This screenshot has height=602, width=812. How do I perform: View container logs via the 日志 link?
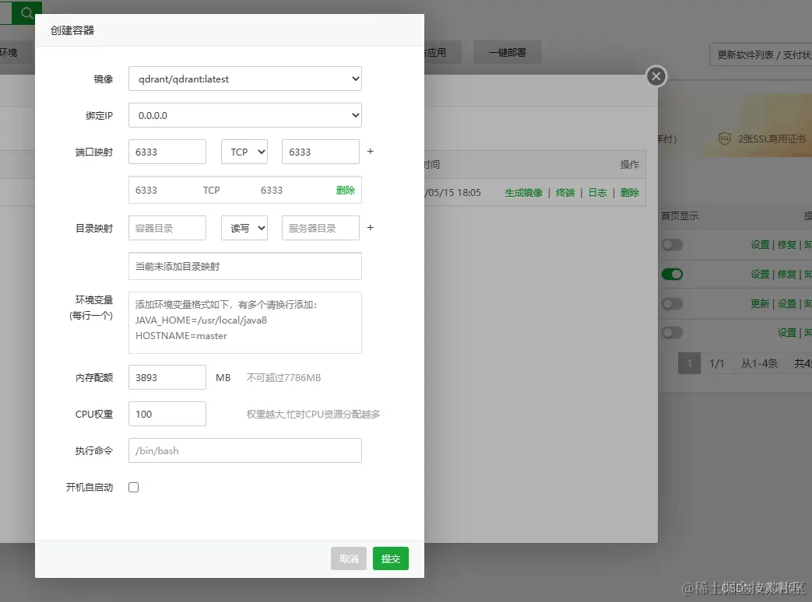point(597,192)
